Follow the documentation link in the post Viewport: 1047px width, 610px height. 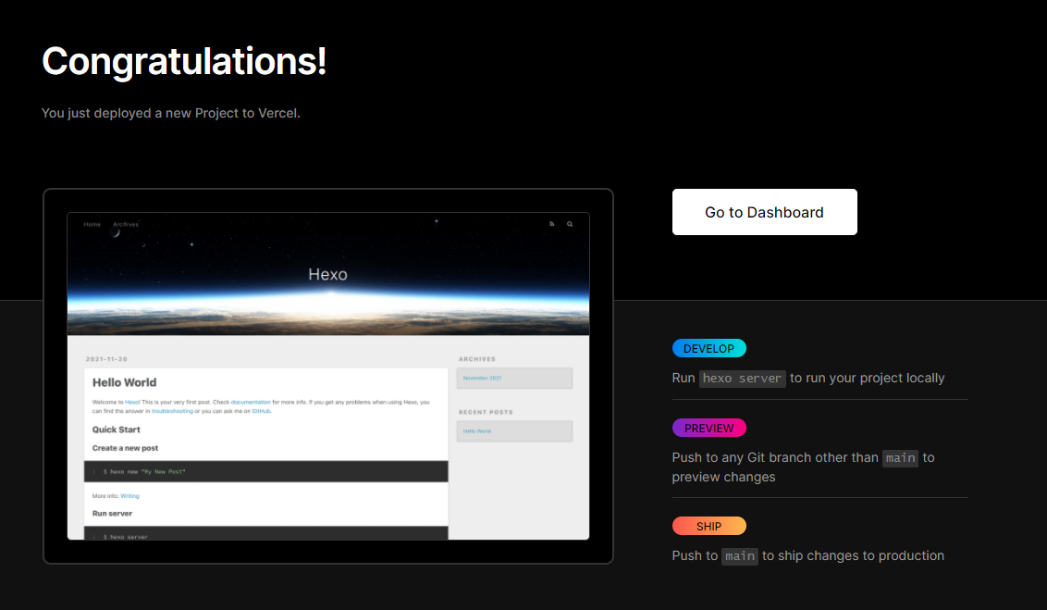251,403
